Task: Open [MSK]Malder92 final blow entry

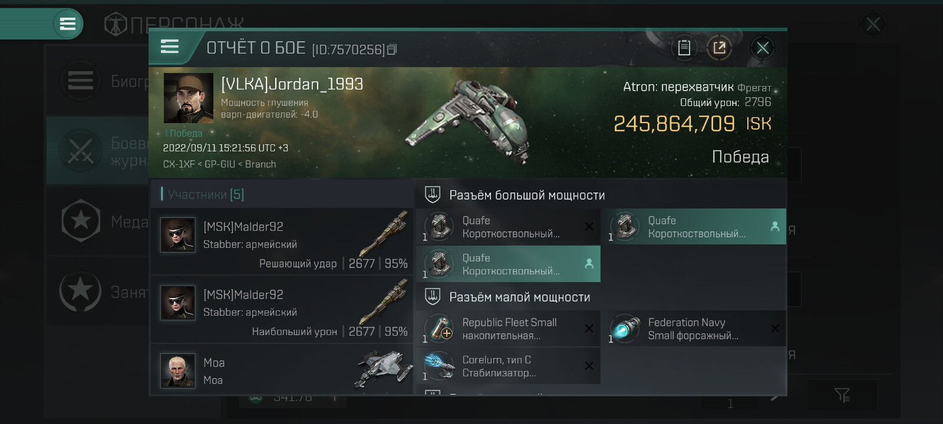Action: (x=282, y=241)
